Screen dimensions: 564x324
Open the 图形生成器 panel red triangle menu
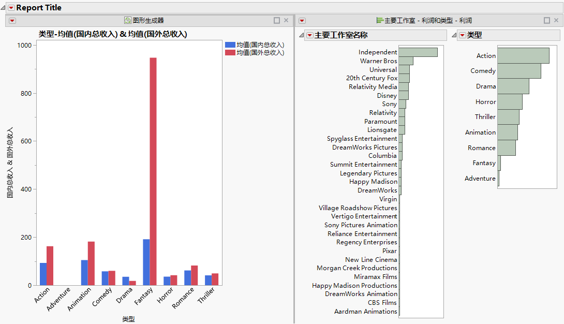click(12, 21)
